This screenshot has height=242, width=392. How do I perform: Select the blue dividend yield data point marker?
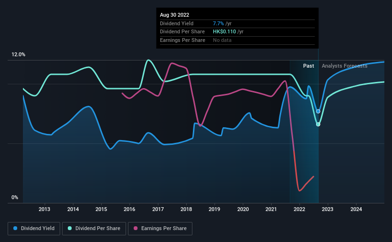(318, 111)
